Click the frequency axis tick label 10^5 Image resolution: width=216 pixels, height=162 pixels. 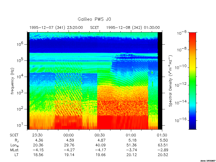pos(21,60)
